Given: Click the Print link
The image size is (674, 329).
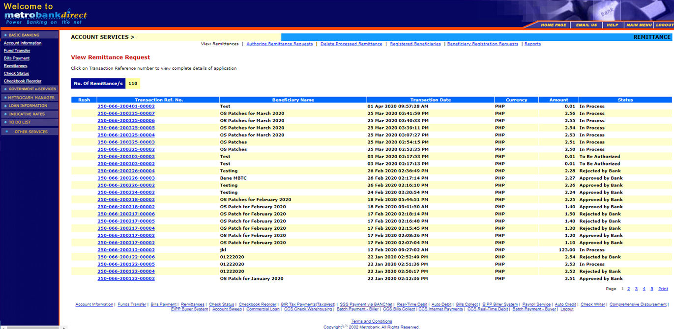Looking at the screenshot, I should coord(663,289).
